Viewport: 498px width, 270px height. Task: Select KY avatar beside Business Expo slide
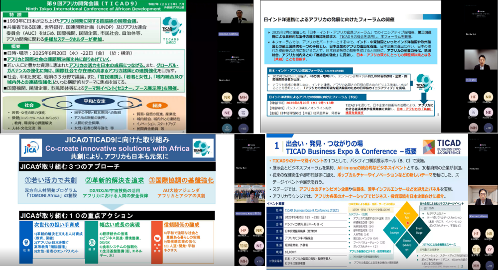[x=490, y=250]
